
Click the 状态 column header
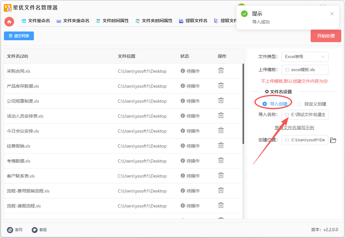click(185, 56)
